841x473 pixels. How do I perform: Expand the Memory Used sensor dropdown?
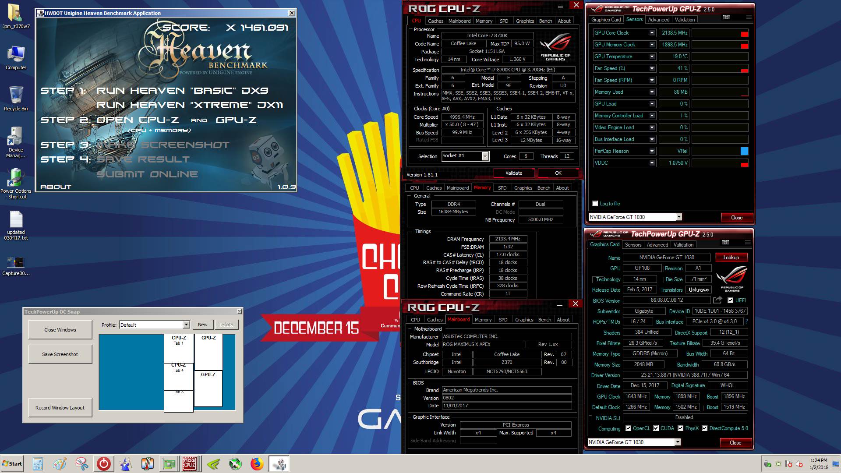click(652, 92)
